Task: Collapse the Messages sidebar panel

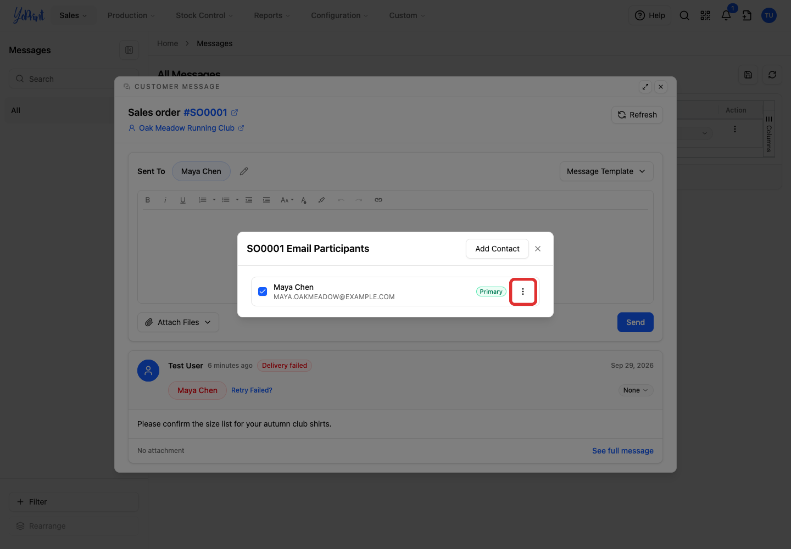Action: click(x=129, y=50)
